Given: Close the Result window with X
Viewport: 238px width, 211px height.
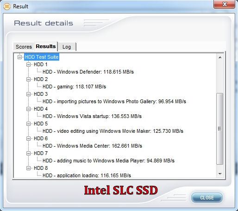Looking at the screenshot, I should click(225, 4).
